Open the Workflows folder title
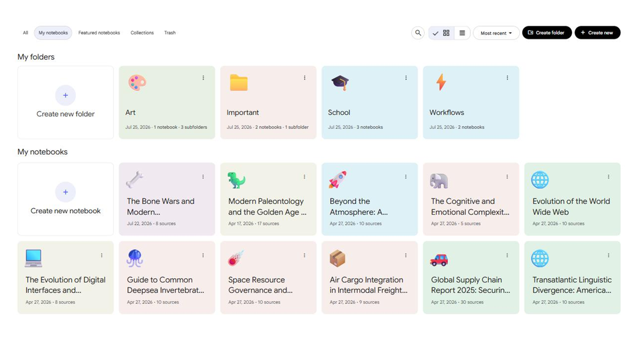This screenshot has width=641, height=337. click(x=447, y=112)
